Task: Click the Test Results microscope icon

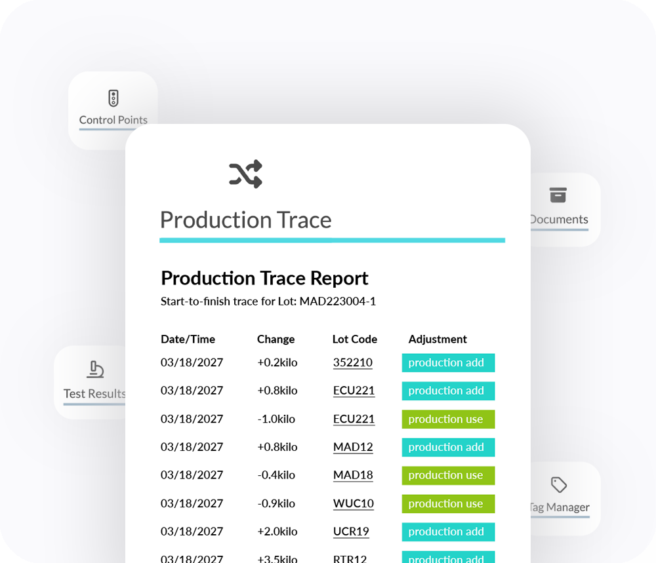Action: (x=95, y=370)
